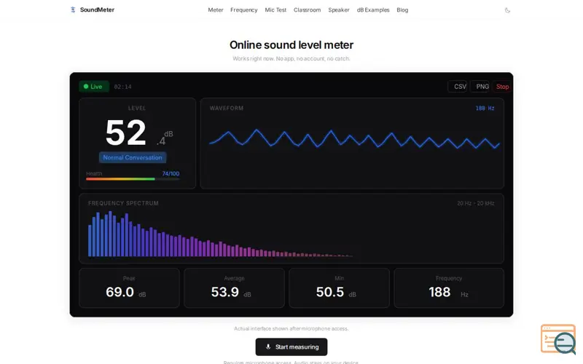Click the microphone icon in Start measuring

267,347
